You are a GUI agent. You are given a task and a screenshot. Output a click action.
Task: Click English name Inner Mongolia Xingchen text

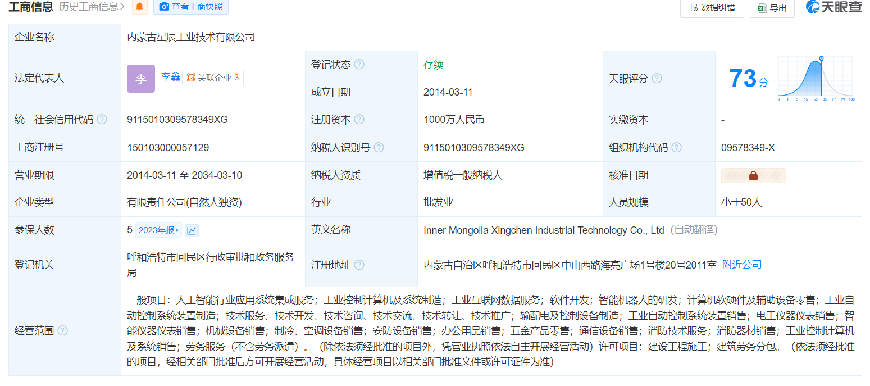point(544,230)
